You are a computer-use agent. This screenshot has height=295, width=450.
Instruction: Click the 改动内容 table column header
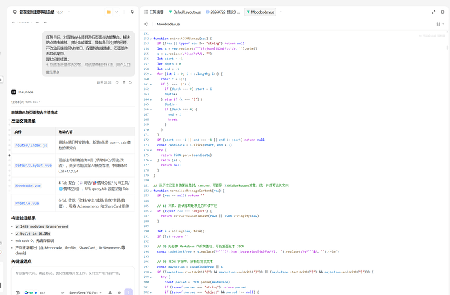[x=66, y=132]
